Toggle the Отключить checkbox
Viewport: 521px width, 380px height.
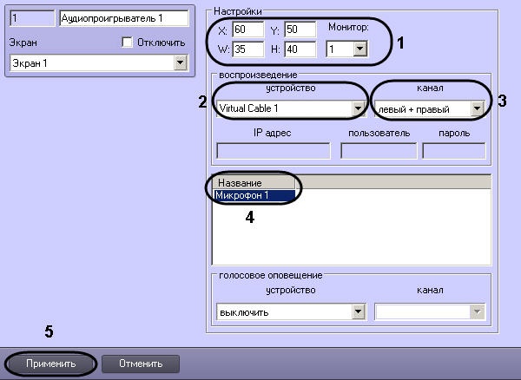point(128,42)
